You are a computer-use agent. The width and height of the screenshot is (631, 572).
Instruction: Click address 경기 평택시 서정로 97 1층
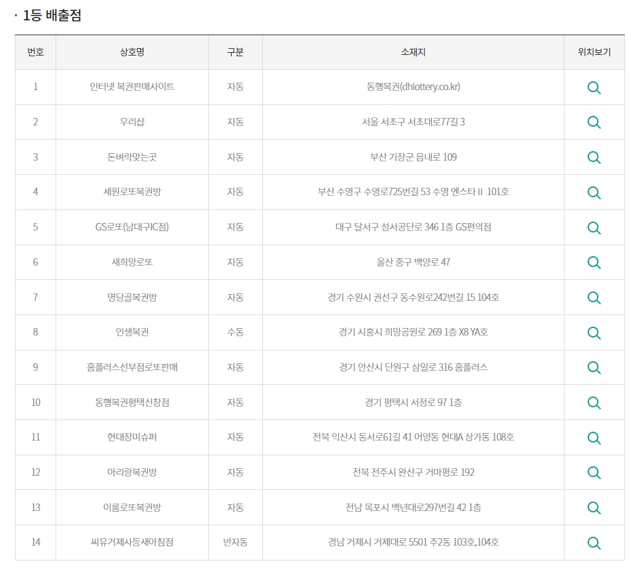413,402
